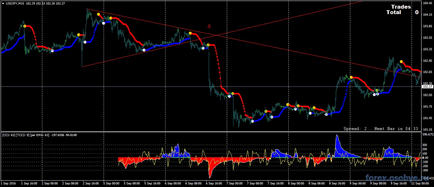
Task: Click indicator scale maximum 596.6753
Action: [x=428, y=134]
